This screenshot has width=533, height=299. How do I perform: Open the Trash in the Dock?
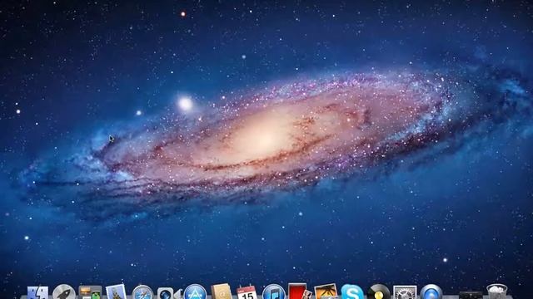click(497, 292)
